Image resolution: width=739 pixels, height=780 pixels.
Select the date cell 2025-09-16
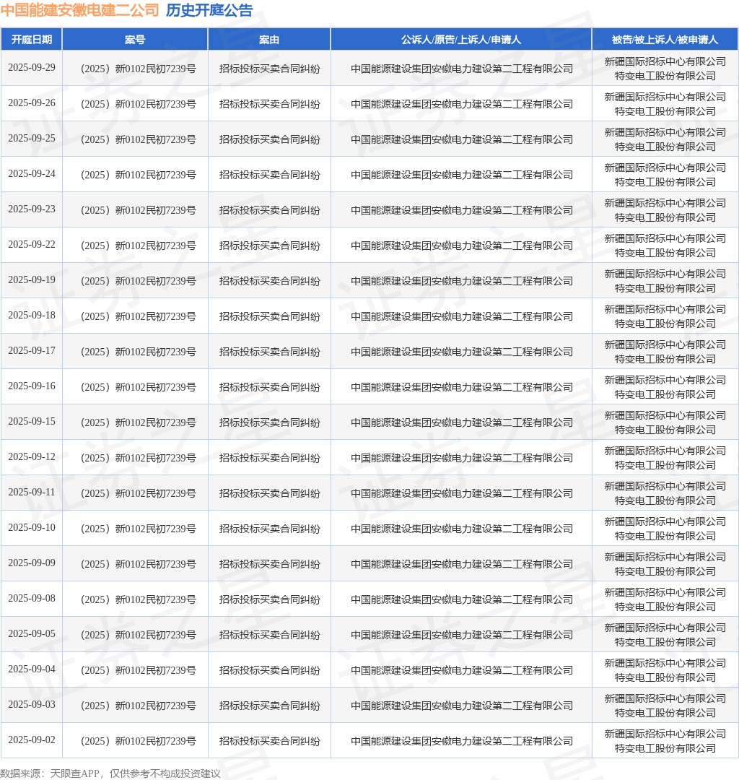point(32,386)
